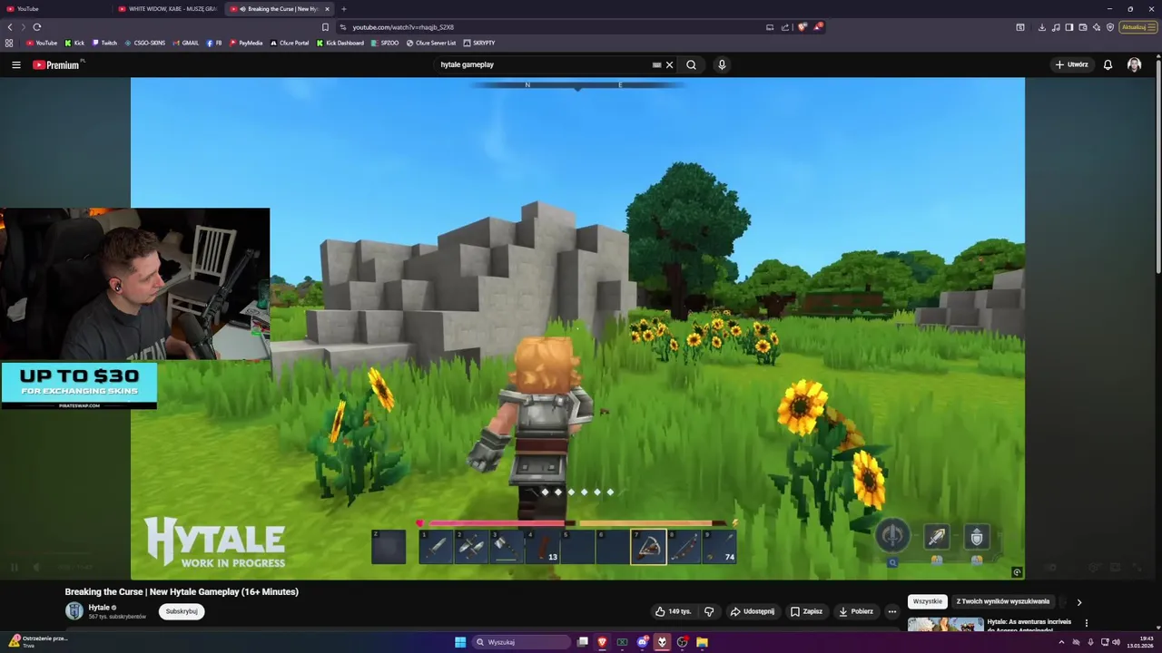Open more actions ellipsis under video
The image size is (1162, 653).
[x=891, y=611]
